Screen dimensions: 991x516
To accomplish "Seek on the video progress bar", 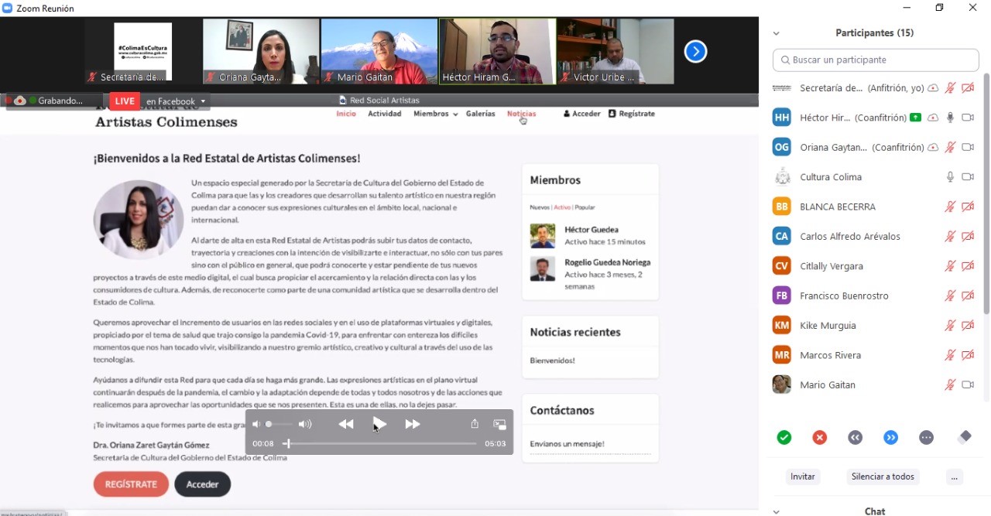I will pos(380,443).
